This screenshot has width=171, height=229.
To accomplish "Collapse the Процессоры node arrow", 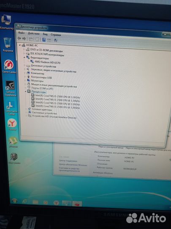I will (x=25, y=92).
